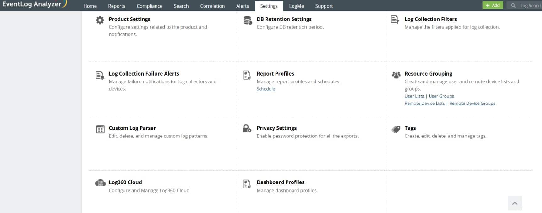Click text 'Configure DB retention period.'
This screenshot has width=542, height=213.
pos(290,27)
